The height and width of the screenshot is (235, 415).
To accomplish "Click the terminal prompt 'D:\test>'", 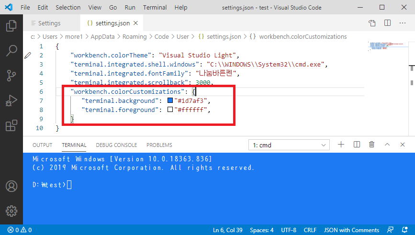I will (x=49, y=184).
